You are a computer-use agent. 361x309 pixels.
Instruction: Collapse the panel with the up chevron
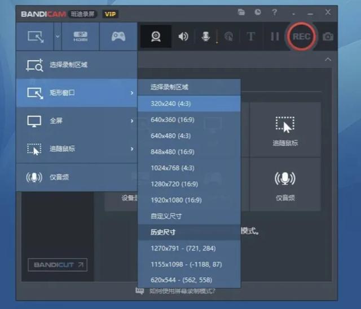tap(328, 60)
